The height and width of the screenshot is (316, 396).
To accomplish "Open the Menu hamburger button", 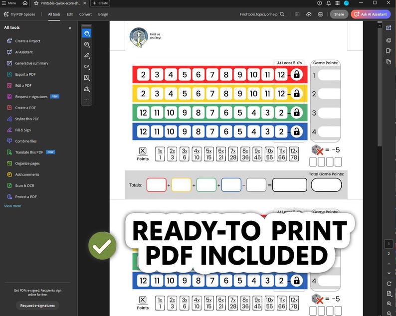I will (x=9, y=3).
